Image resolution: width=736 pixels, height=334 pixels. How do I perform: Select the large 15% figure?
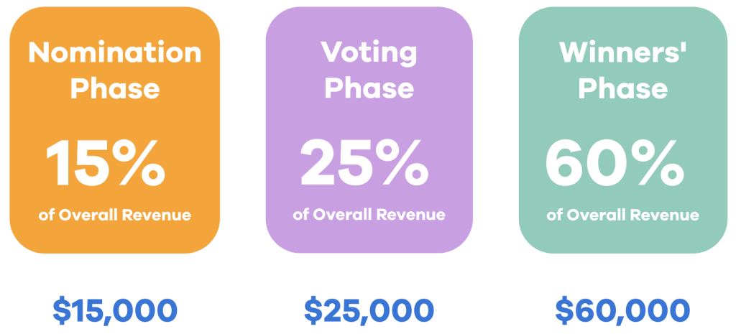tap(106, 163)
